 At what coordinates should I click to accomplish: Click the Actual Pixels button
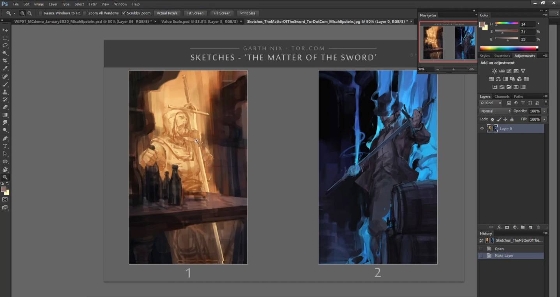coord(167,13)
